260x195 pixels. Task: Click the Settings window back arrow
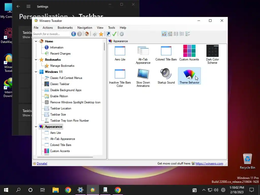pos(18,6)
